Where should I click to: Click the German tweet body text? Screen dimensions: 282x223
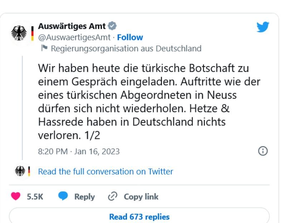pos(149,102)
